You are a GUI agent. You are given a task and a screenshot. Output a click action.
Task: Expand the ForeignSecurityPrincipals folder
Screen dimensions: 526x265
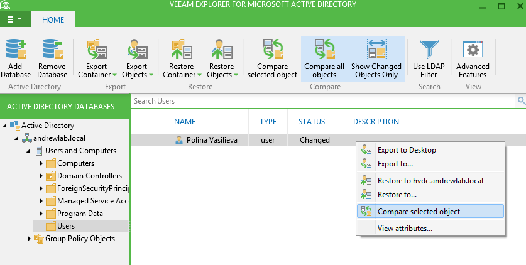click(41, 188)
